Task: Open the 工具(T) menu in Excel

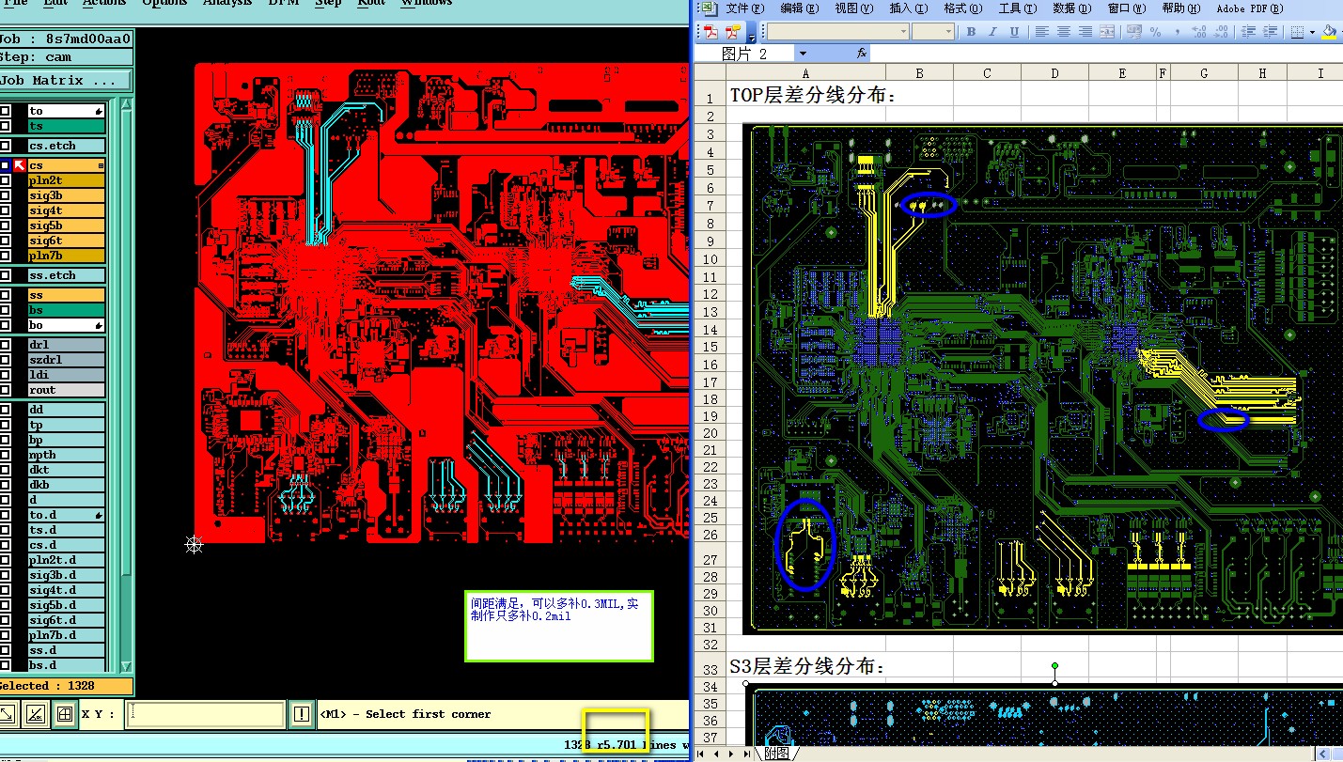Action: coord(1017,8)
